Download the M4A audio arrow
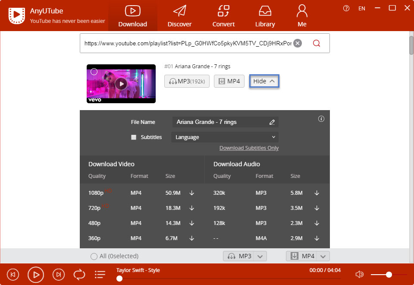414x285 pixels. click(x=317, y=238)
